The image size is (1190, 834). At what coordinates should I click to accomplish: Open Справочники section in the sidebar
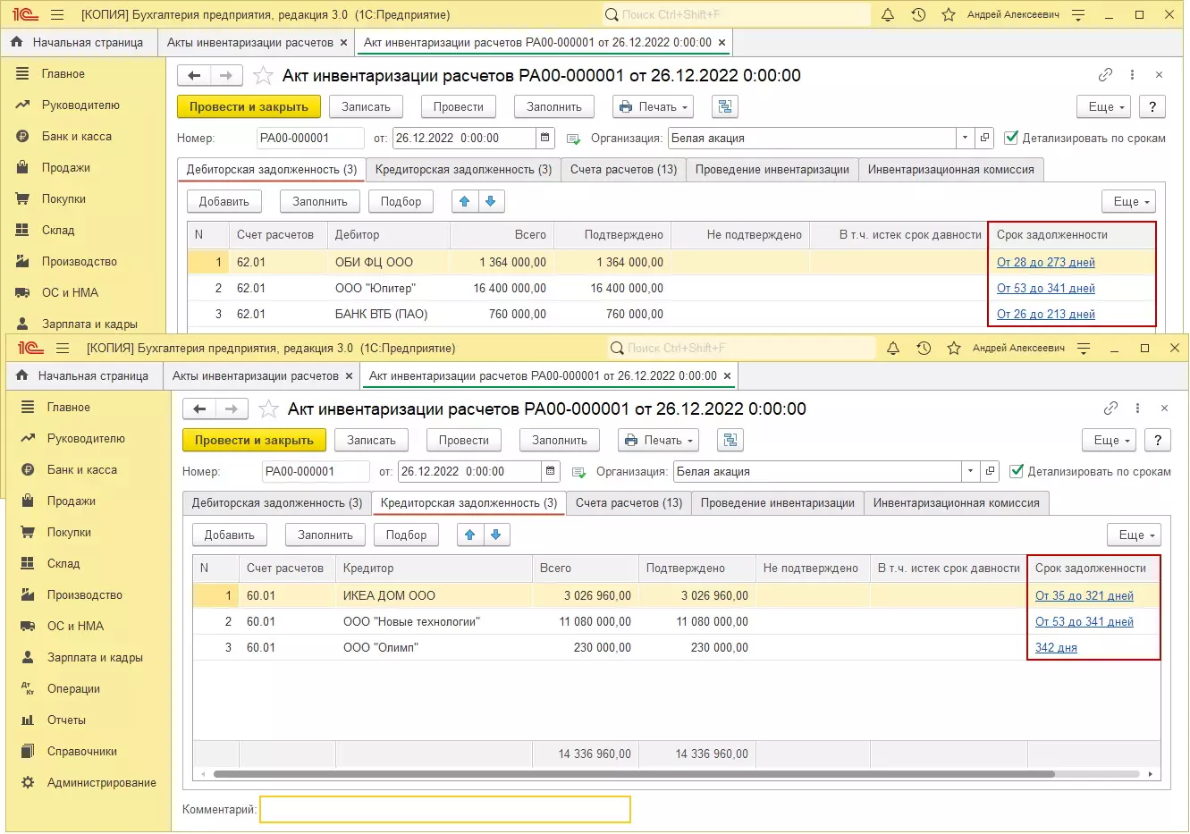tap(81, 752)
